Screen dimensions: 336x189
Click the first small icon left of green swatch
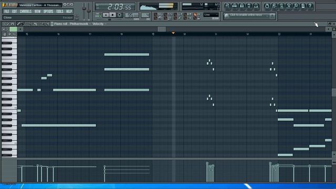(4, 29)
